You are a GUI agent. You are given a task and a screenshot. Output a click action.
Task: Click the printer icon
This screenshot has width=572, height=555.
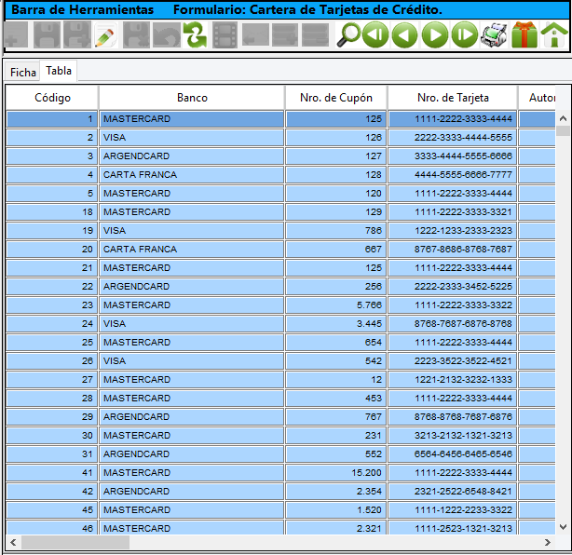click(x=494, y=36)
